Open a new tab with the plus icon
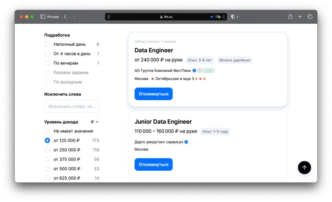332x202 pixels. coord(300,17)
